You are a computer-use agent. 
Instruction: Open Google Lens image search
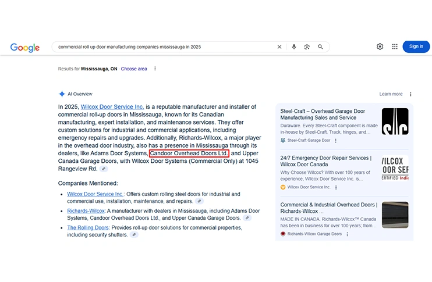tap(307, 47)
